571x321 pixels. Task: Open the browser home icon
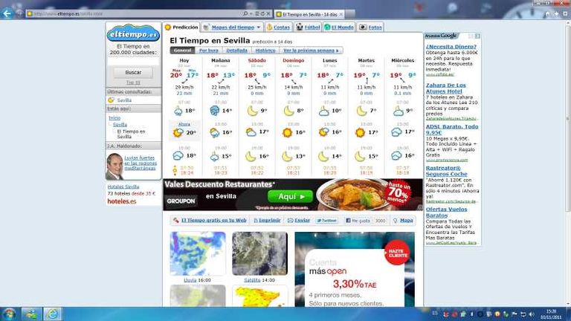tap(547, 14)
